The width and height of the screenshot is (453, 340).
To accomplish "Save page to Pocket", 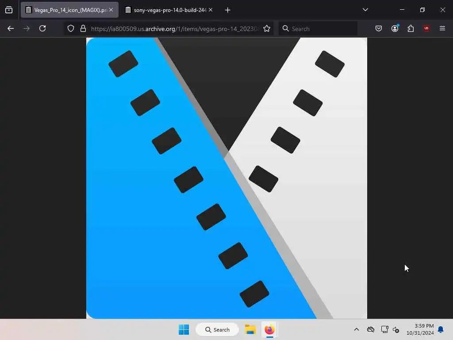I will pos(379,28).
